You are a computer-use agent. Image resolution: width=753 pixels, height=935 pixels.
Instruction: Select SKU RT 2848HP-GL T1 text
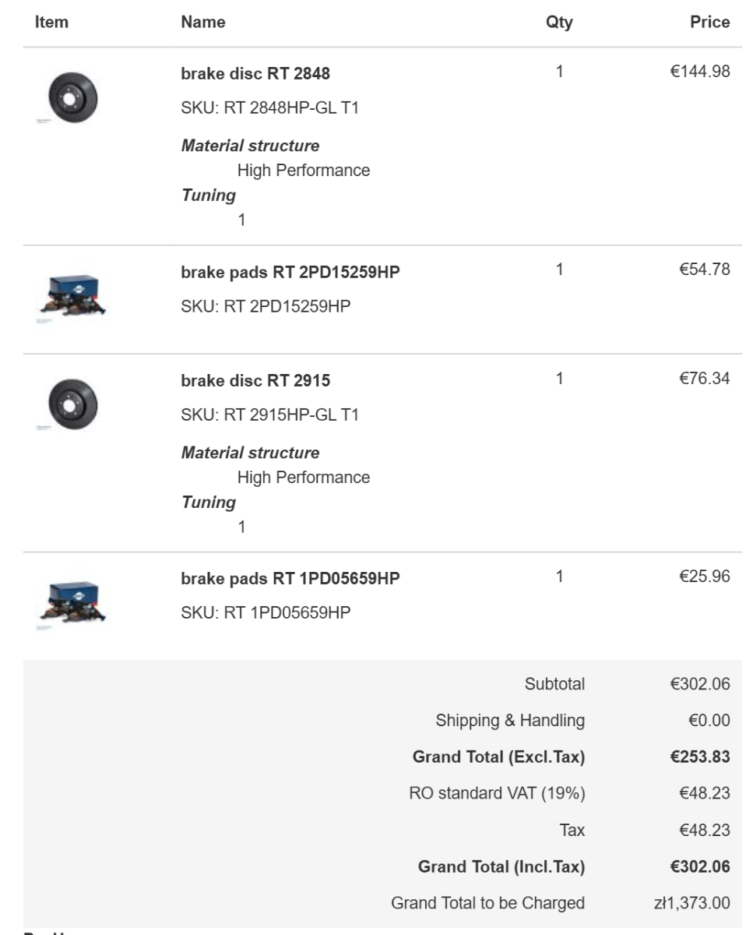pos(269,108)
